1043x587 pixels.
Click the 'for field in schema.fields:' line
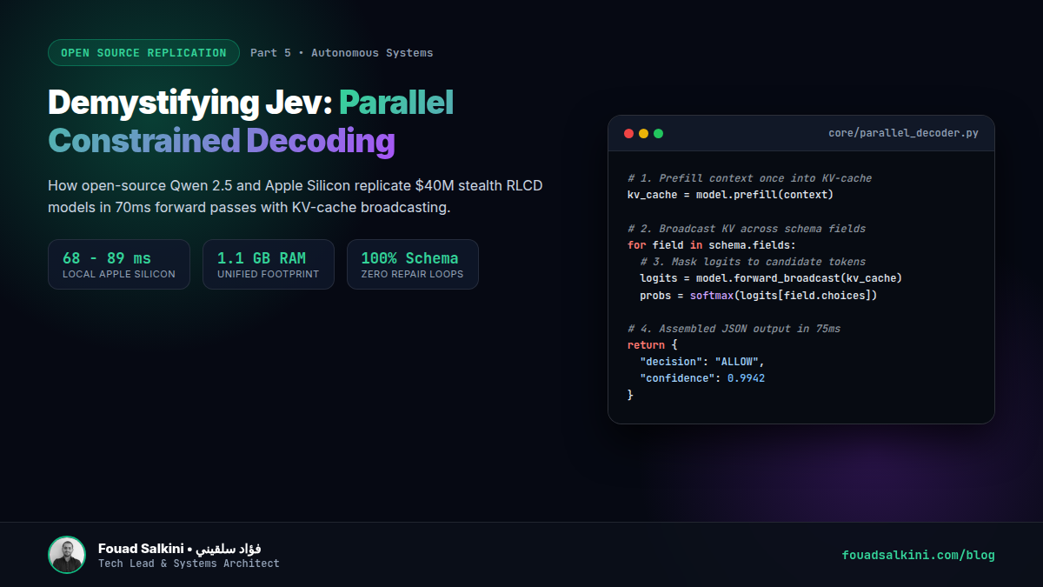712,245
